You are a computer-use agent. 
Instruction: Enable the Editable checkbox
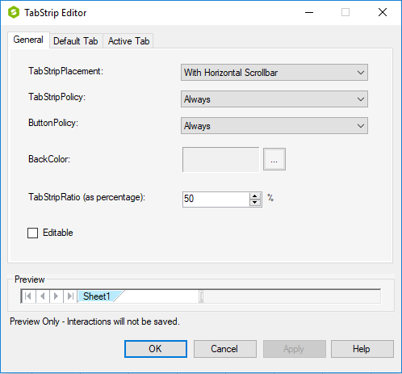pos(32,233)
